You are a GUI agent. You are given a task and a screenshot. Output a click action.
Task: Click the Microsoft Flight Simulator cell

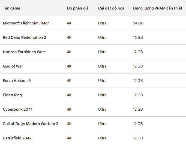[x=26, y=23]
